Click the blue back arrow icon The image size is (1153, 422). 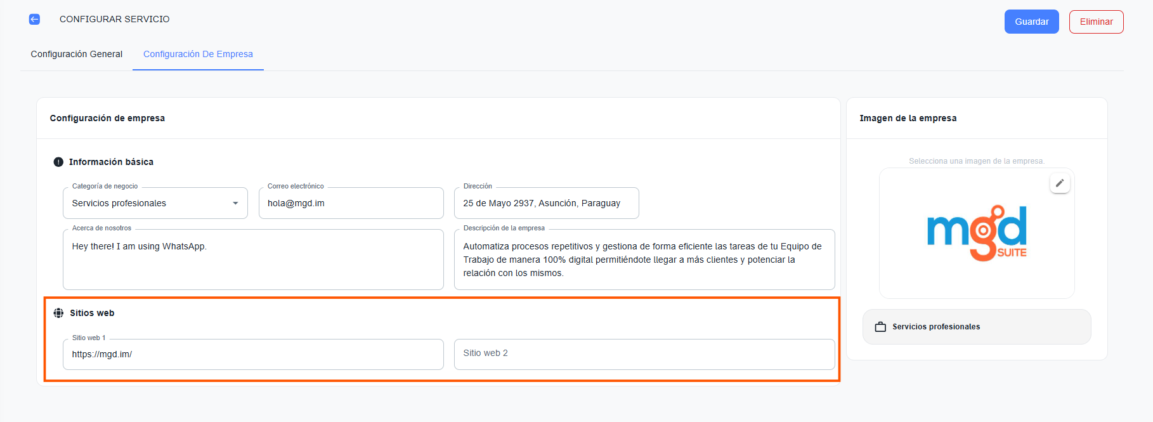(x=34, y=19)
